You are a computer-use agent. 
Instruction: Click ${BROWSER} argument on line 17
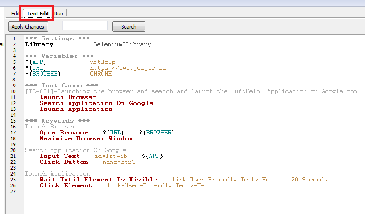click(157, 133)
